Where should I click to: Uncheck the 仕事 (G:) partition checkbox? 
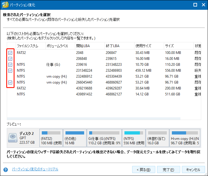[10, 65]
